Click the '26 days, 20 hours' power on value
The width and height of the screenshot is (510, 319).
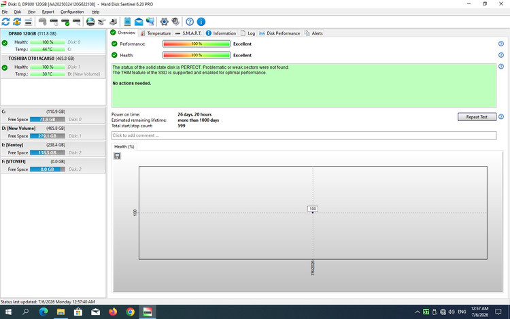194,114
